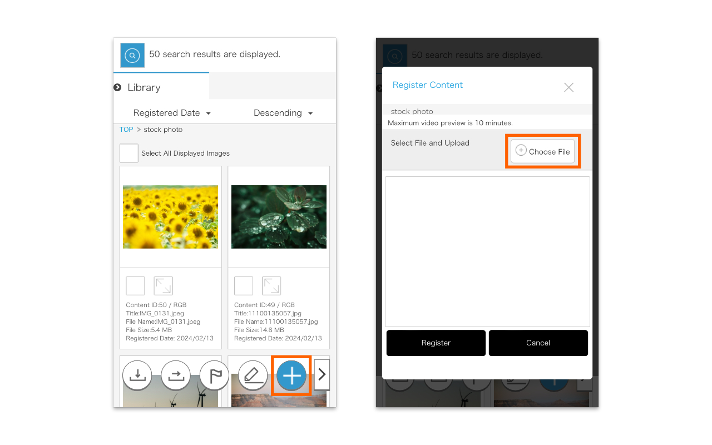Click 'Maximum video preview is 10 minutes.' text

pos(450,123)
